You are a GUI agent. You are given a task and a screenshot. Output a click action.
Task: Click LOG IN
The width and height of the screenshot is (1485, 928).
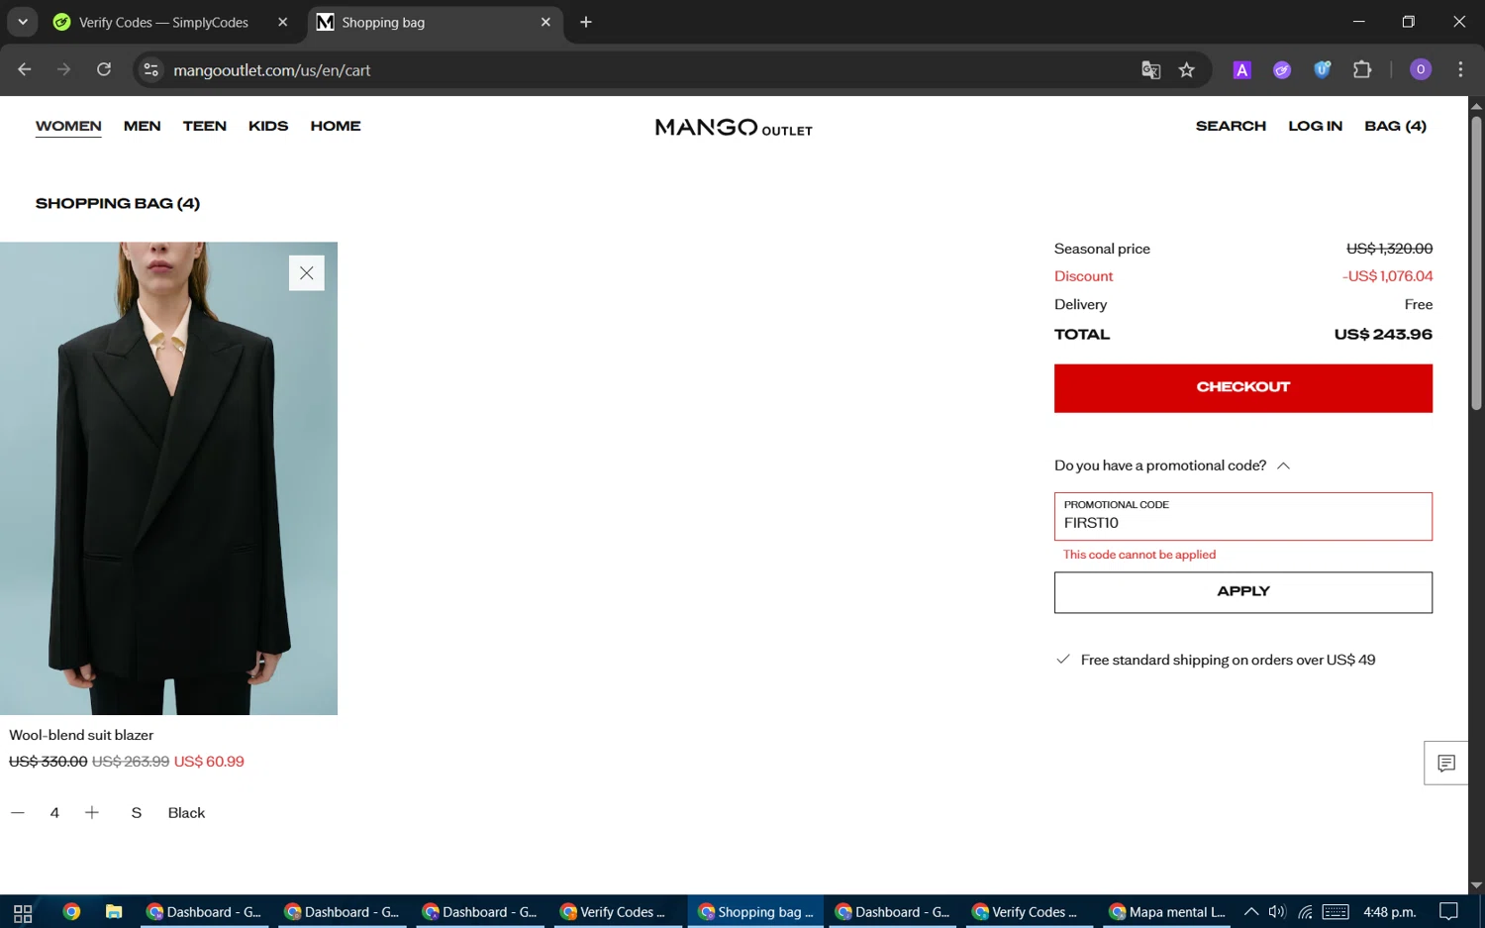(x=1315, y=126)
